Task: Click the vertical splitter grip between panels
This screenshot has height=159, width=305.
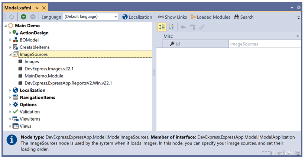Action: click(x=154, y=73)
